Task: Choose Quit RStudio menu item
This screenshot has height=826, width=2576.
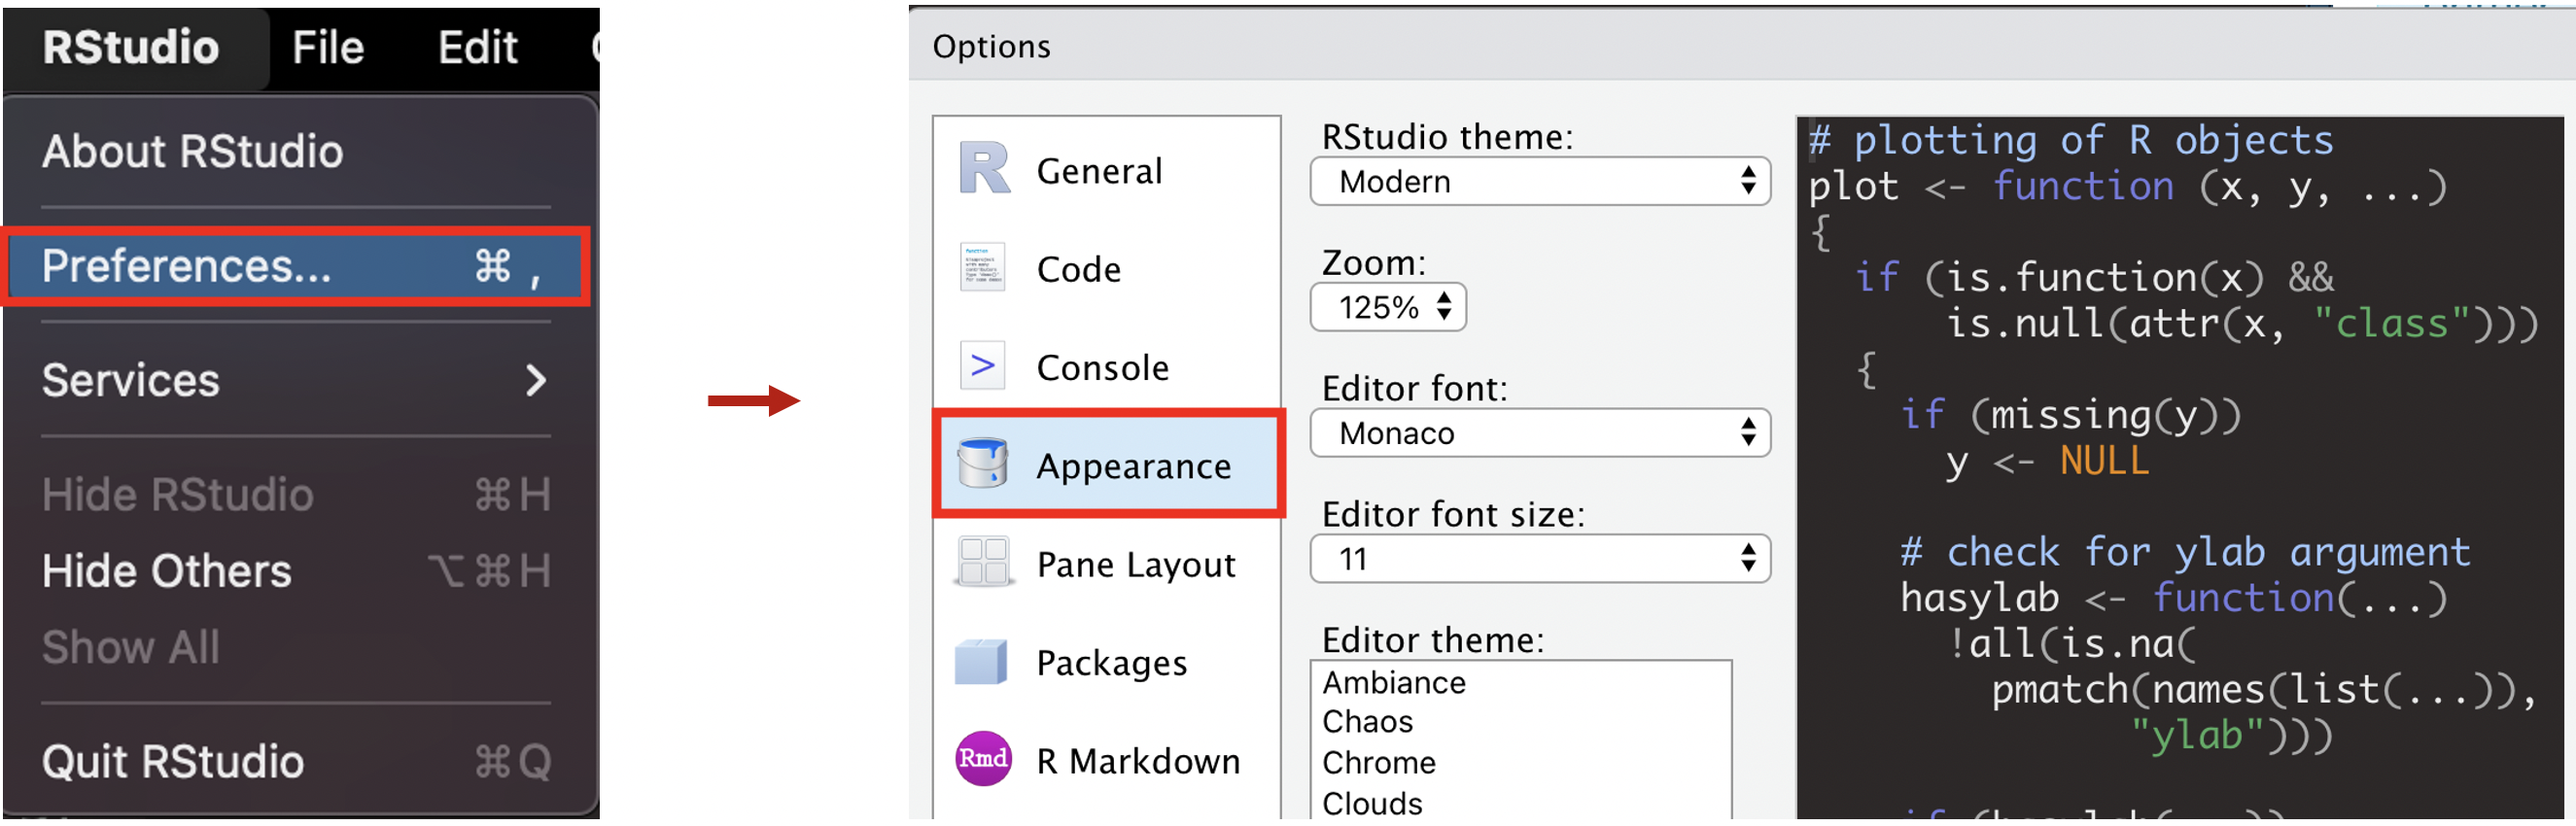Action: 297,762
